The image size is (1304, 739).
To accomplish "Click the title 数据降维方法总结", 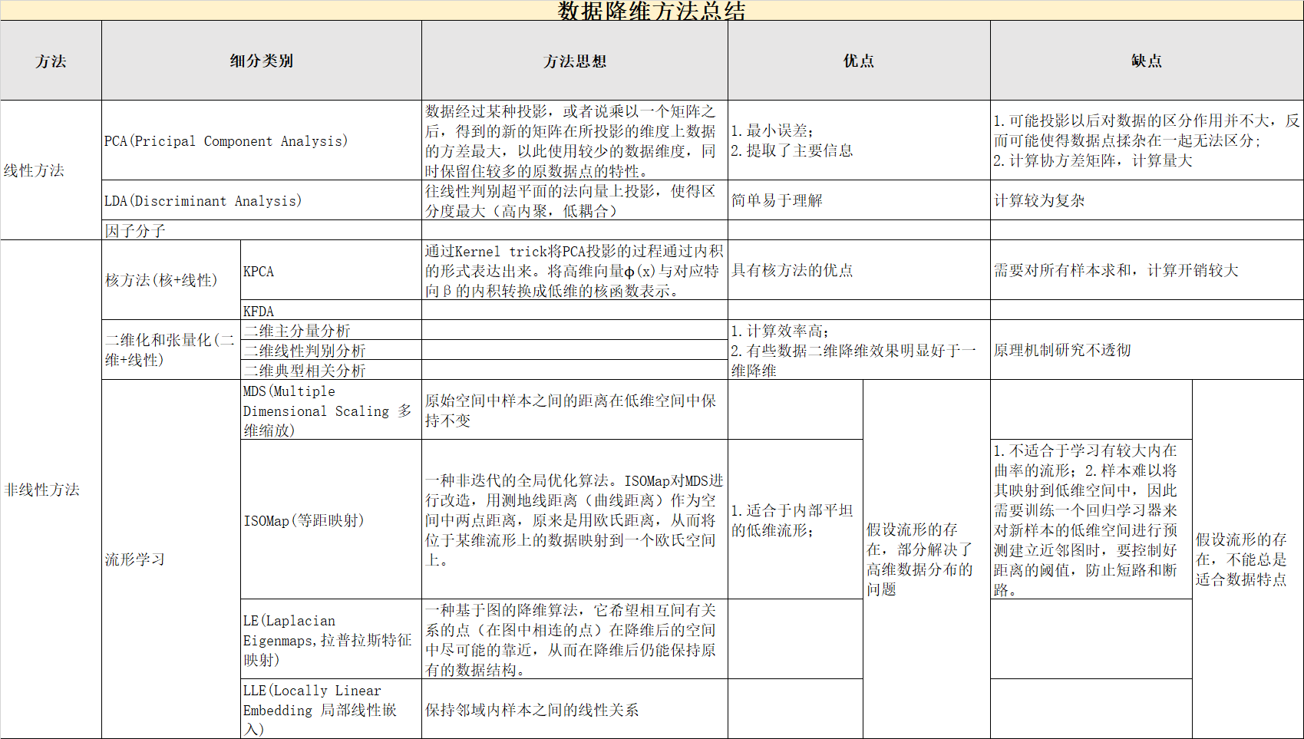I will coord(651,11).
